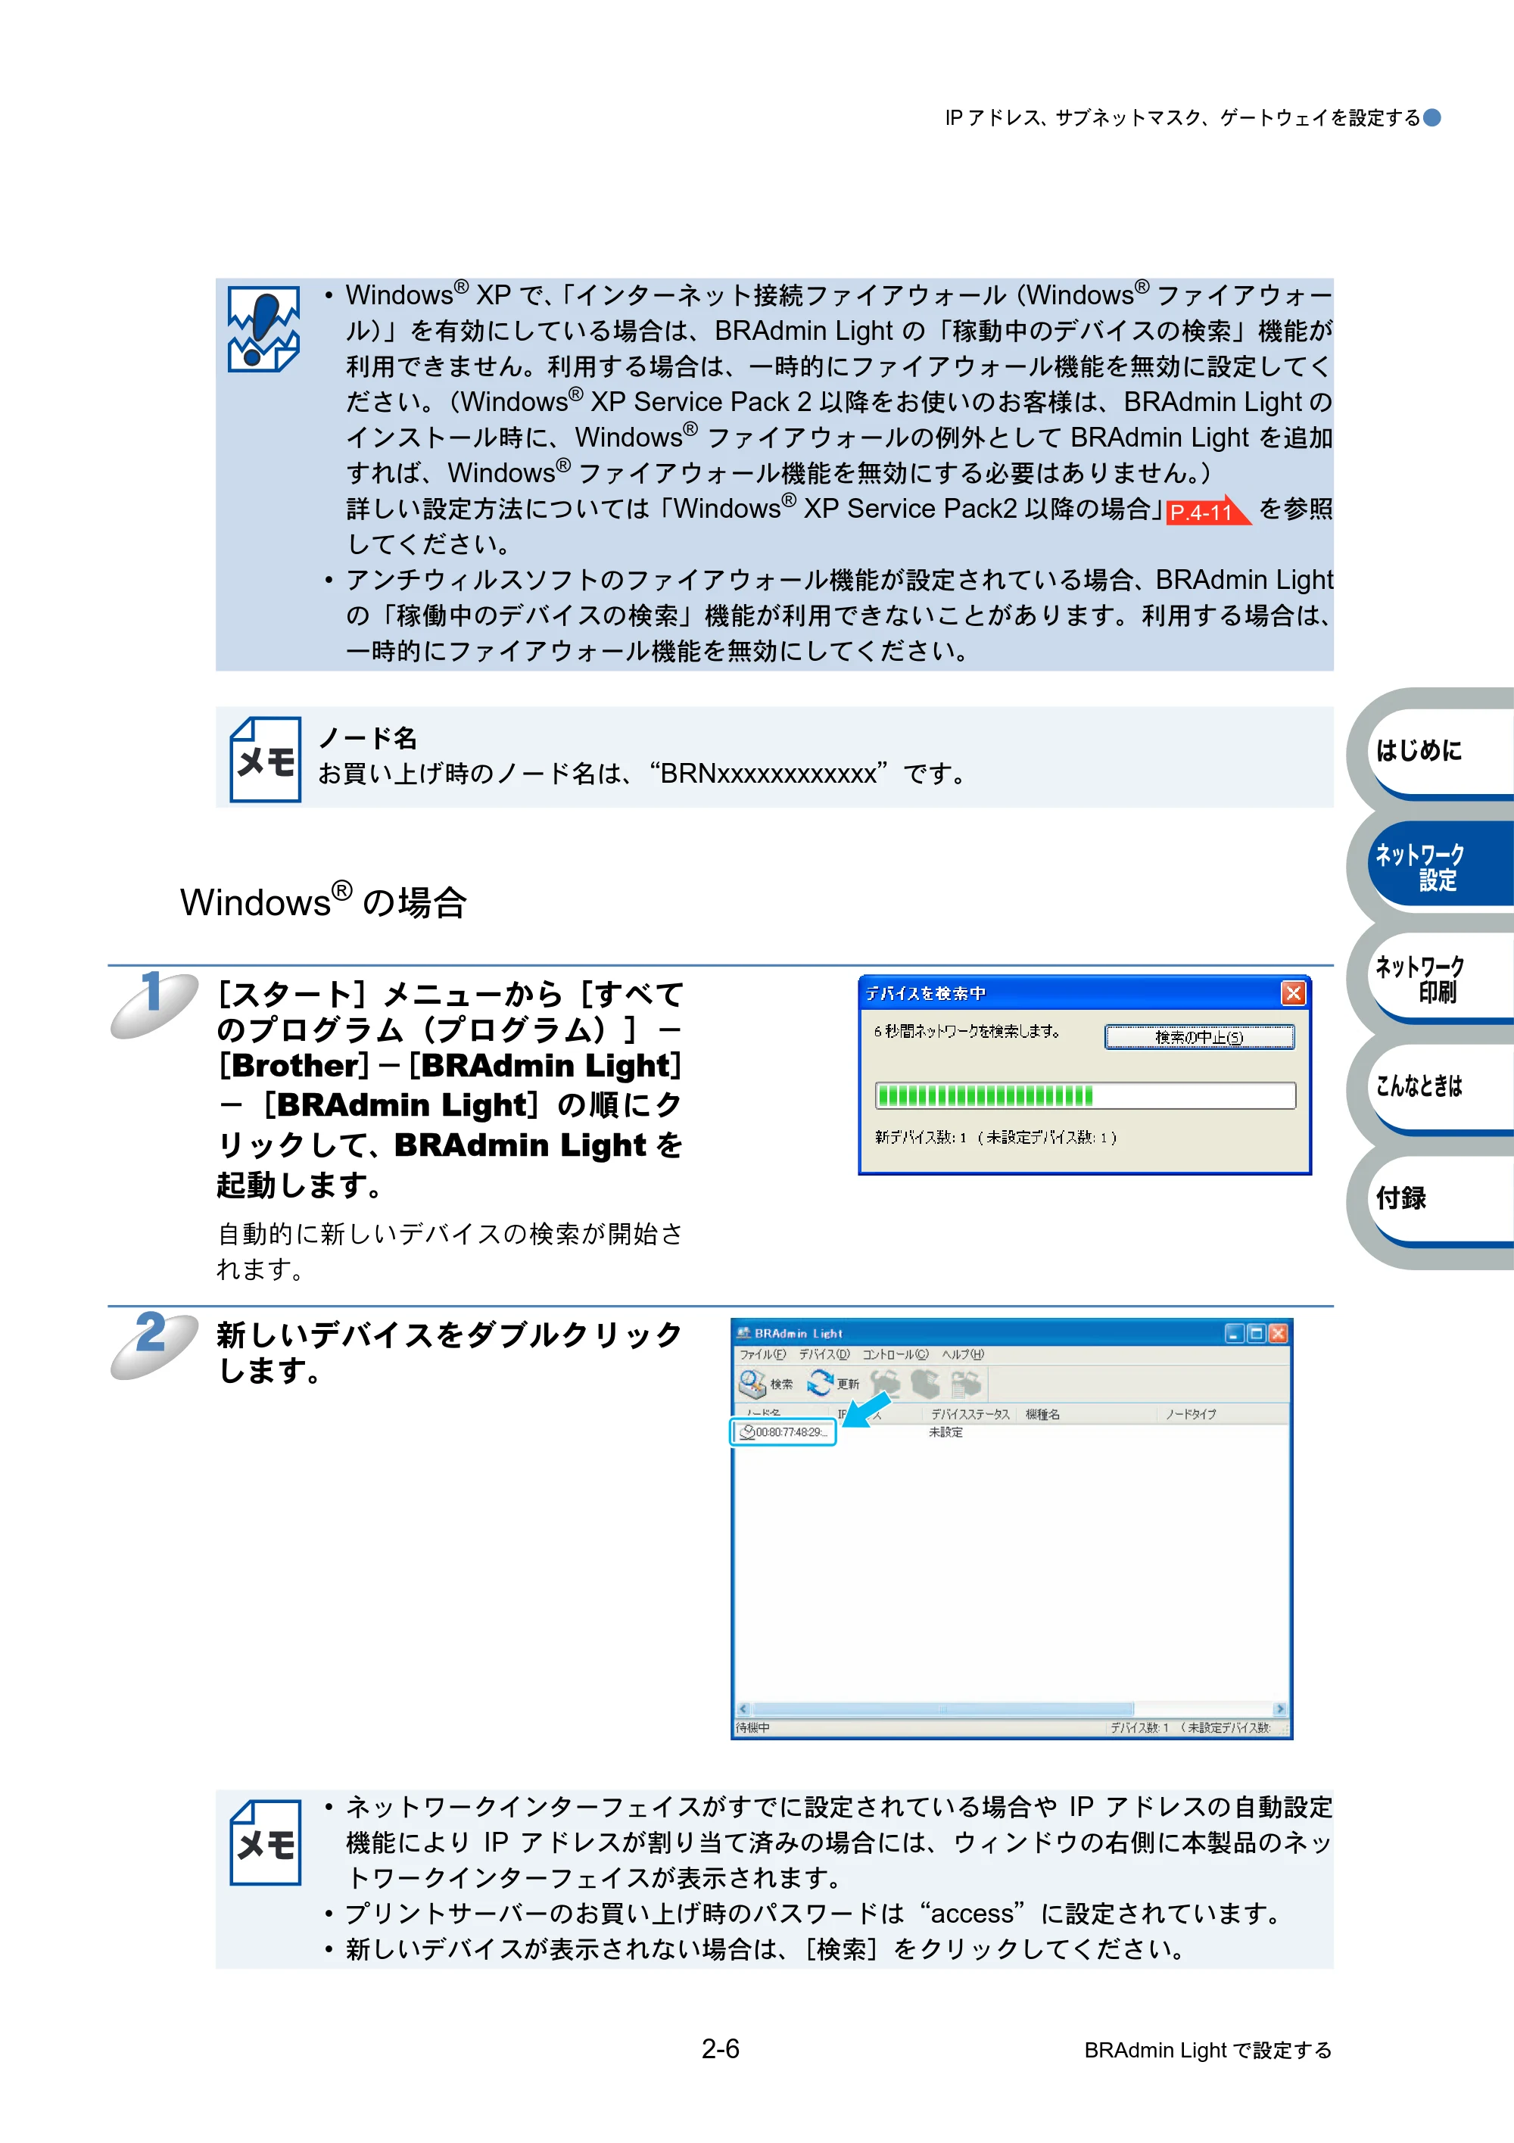Image resolution: width=1514 pixels, height=2143 pixels.
Task: Click the last greyed-out printer toolbar icon
Action: coord(966,1383)
